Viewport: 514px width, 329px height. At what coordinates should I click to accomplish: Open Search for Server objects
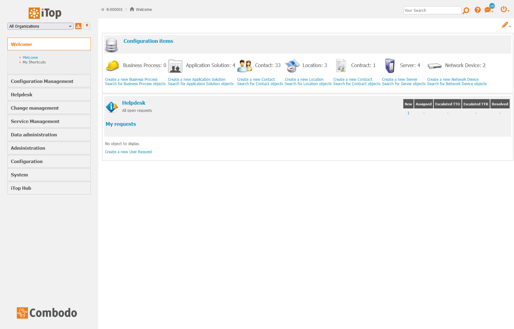click(403, 84)
